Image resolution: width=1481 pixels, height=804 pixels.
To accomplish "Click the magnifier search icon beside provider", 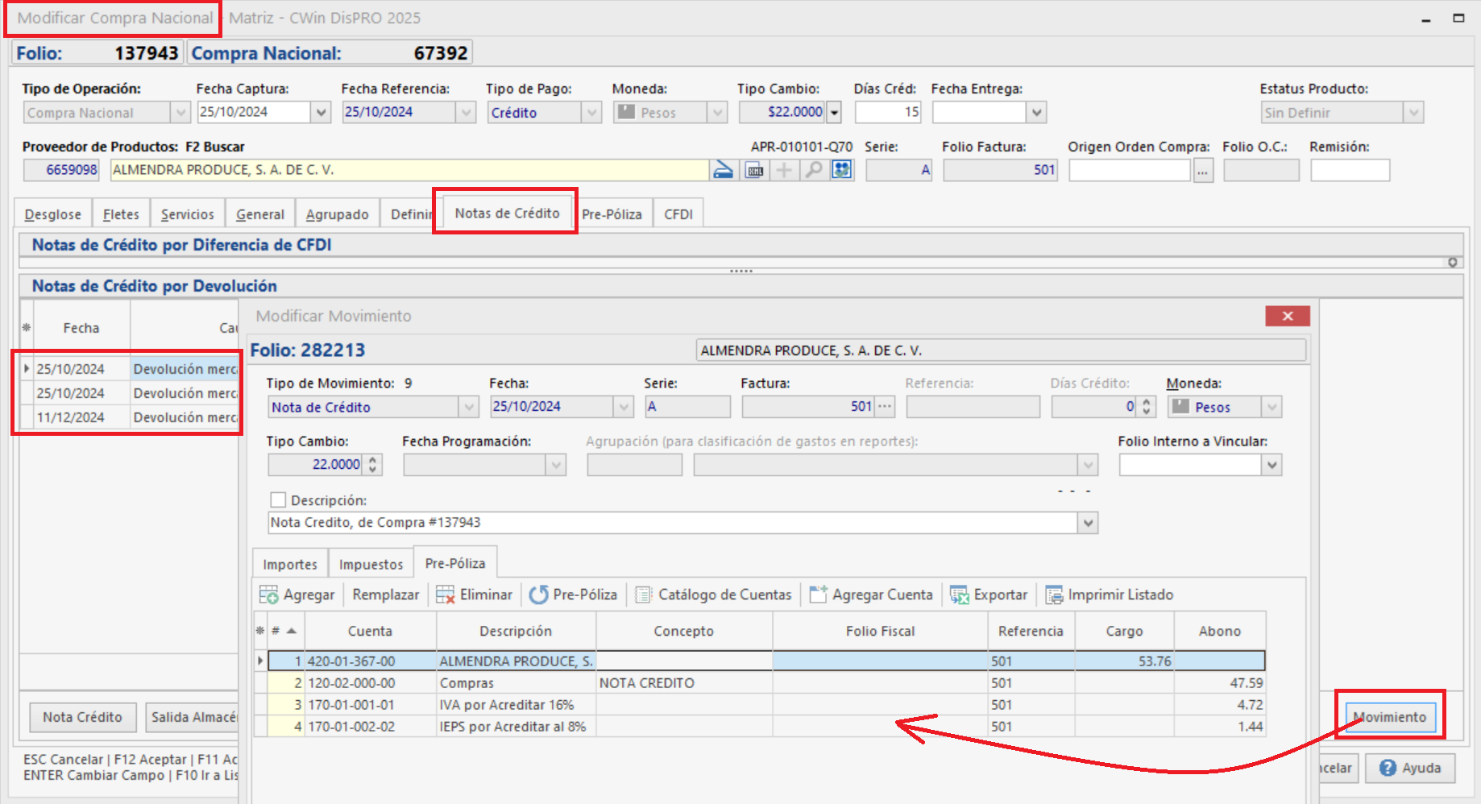I will 814,170.
